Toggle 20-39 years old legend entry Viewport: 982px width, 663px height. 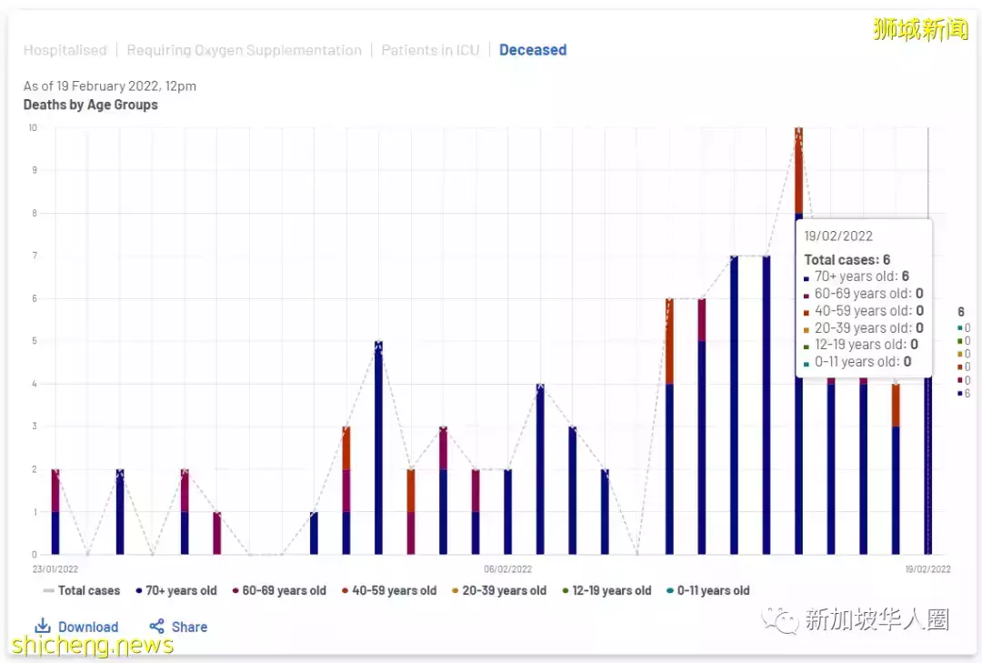[498, 590]
